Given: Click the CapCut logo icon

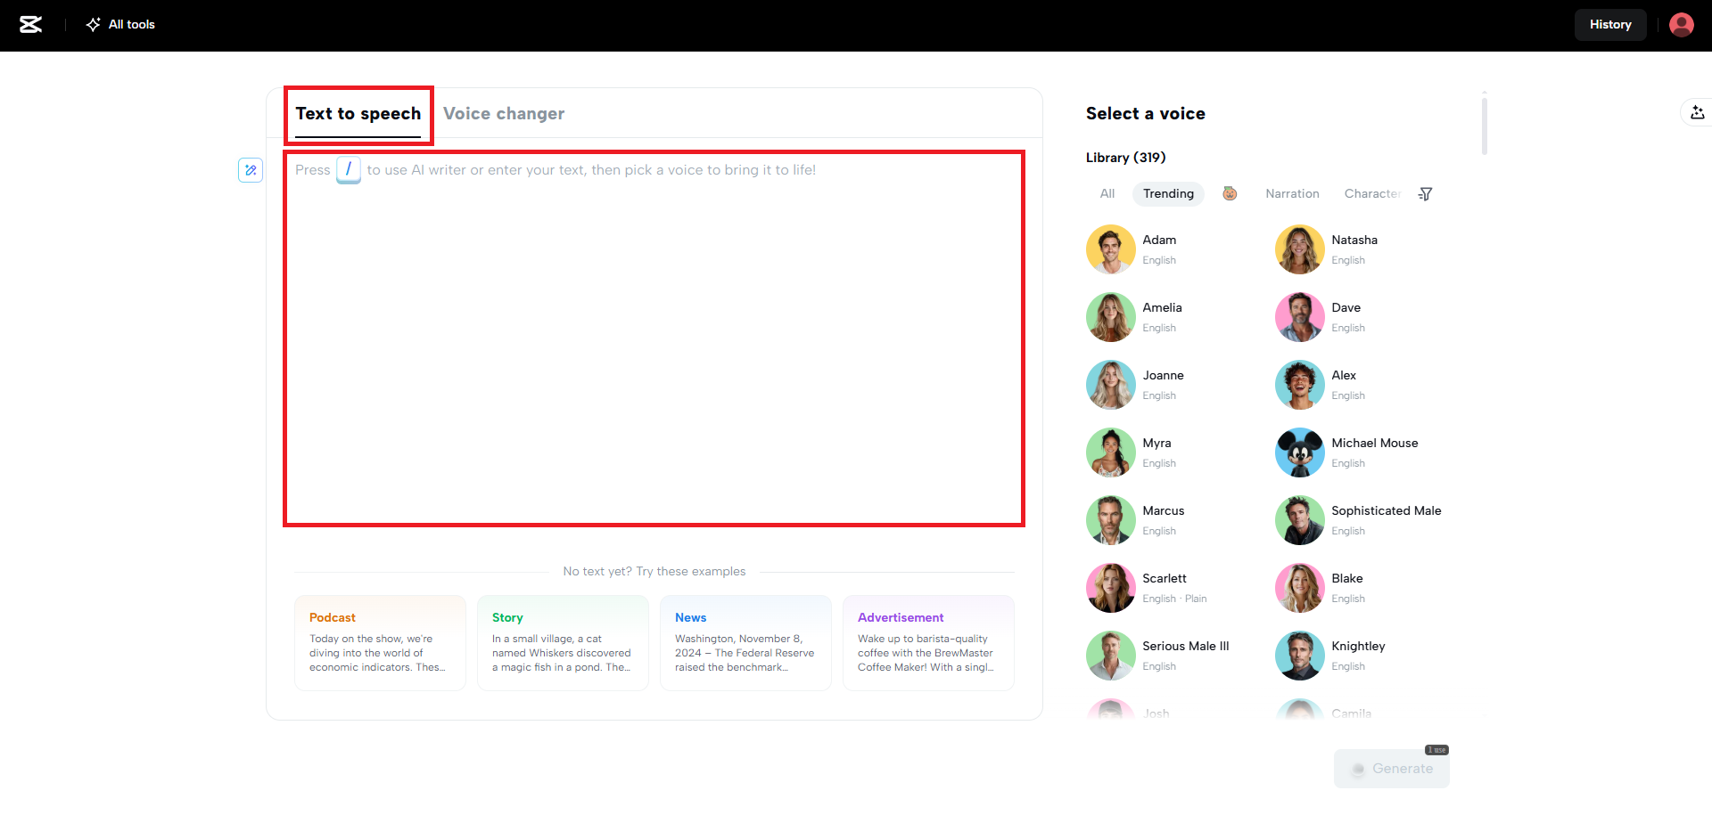Looking at the screenshot, I should pos(31,25).
